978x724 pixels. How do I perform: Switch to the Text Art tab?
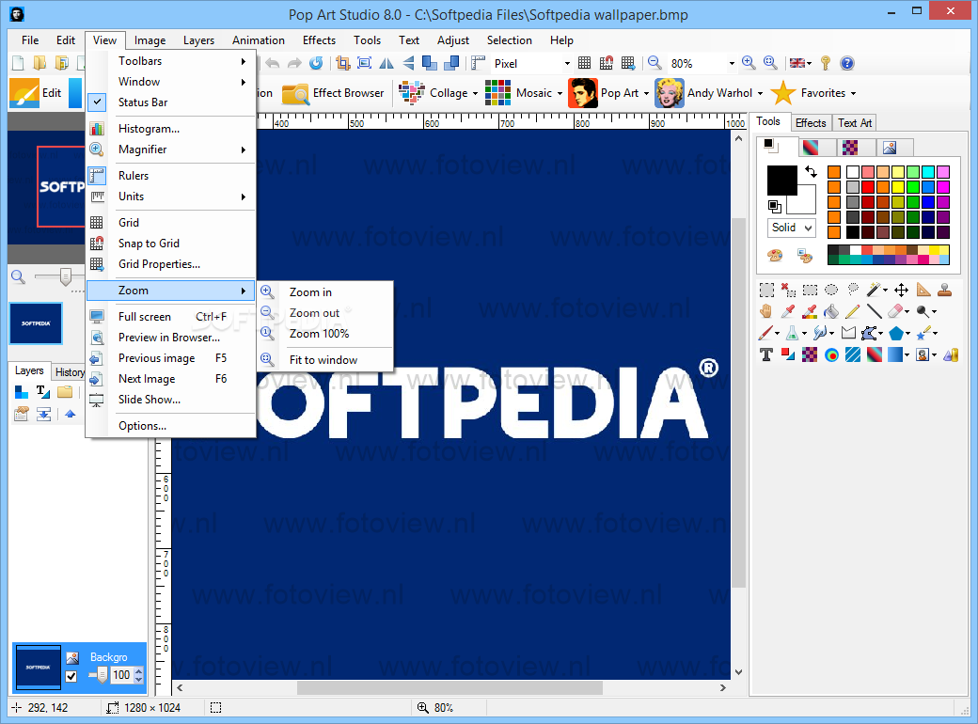click(854, 123)
